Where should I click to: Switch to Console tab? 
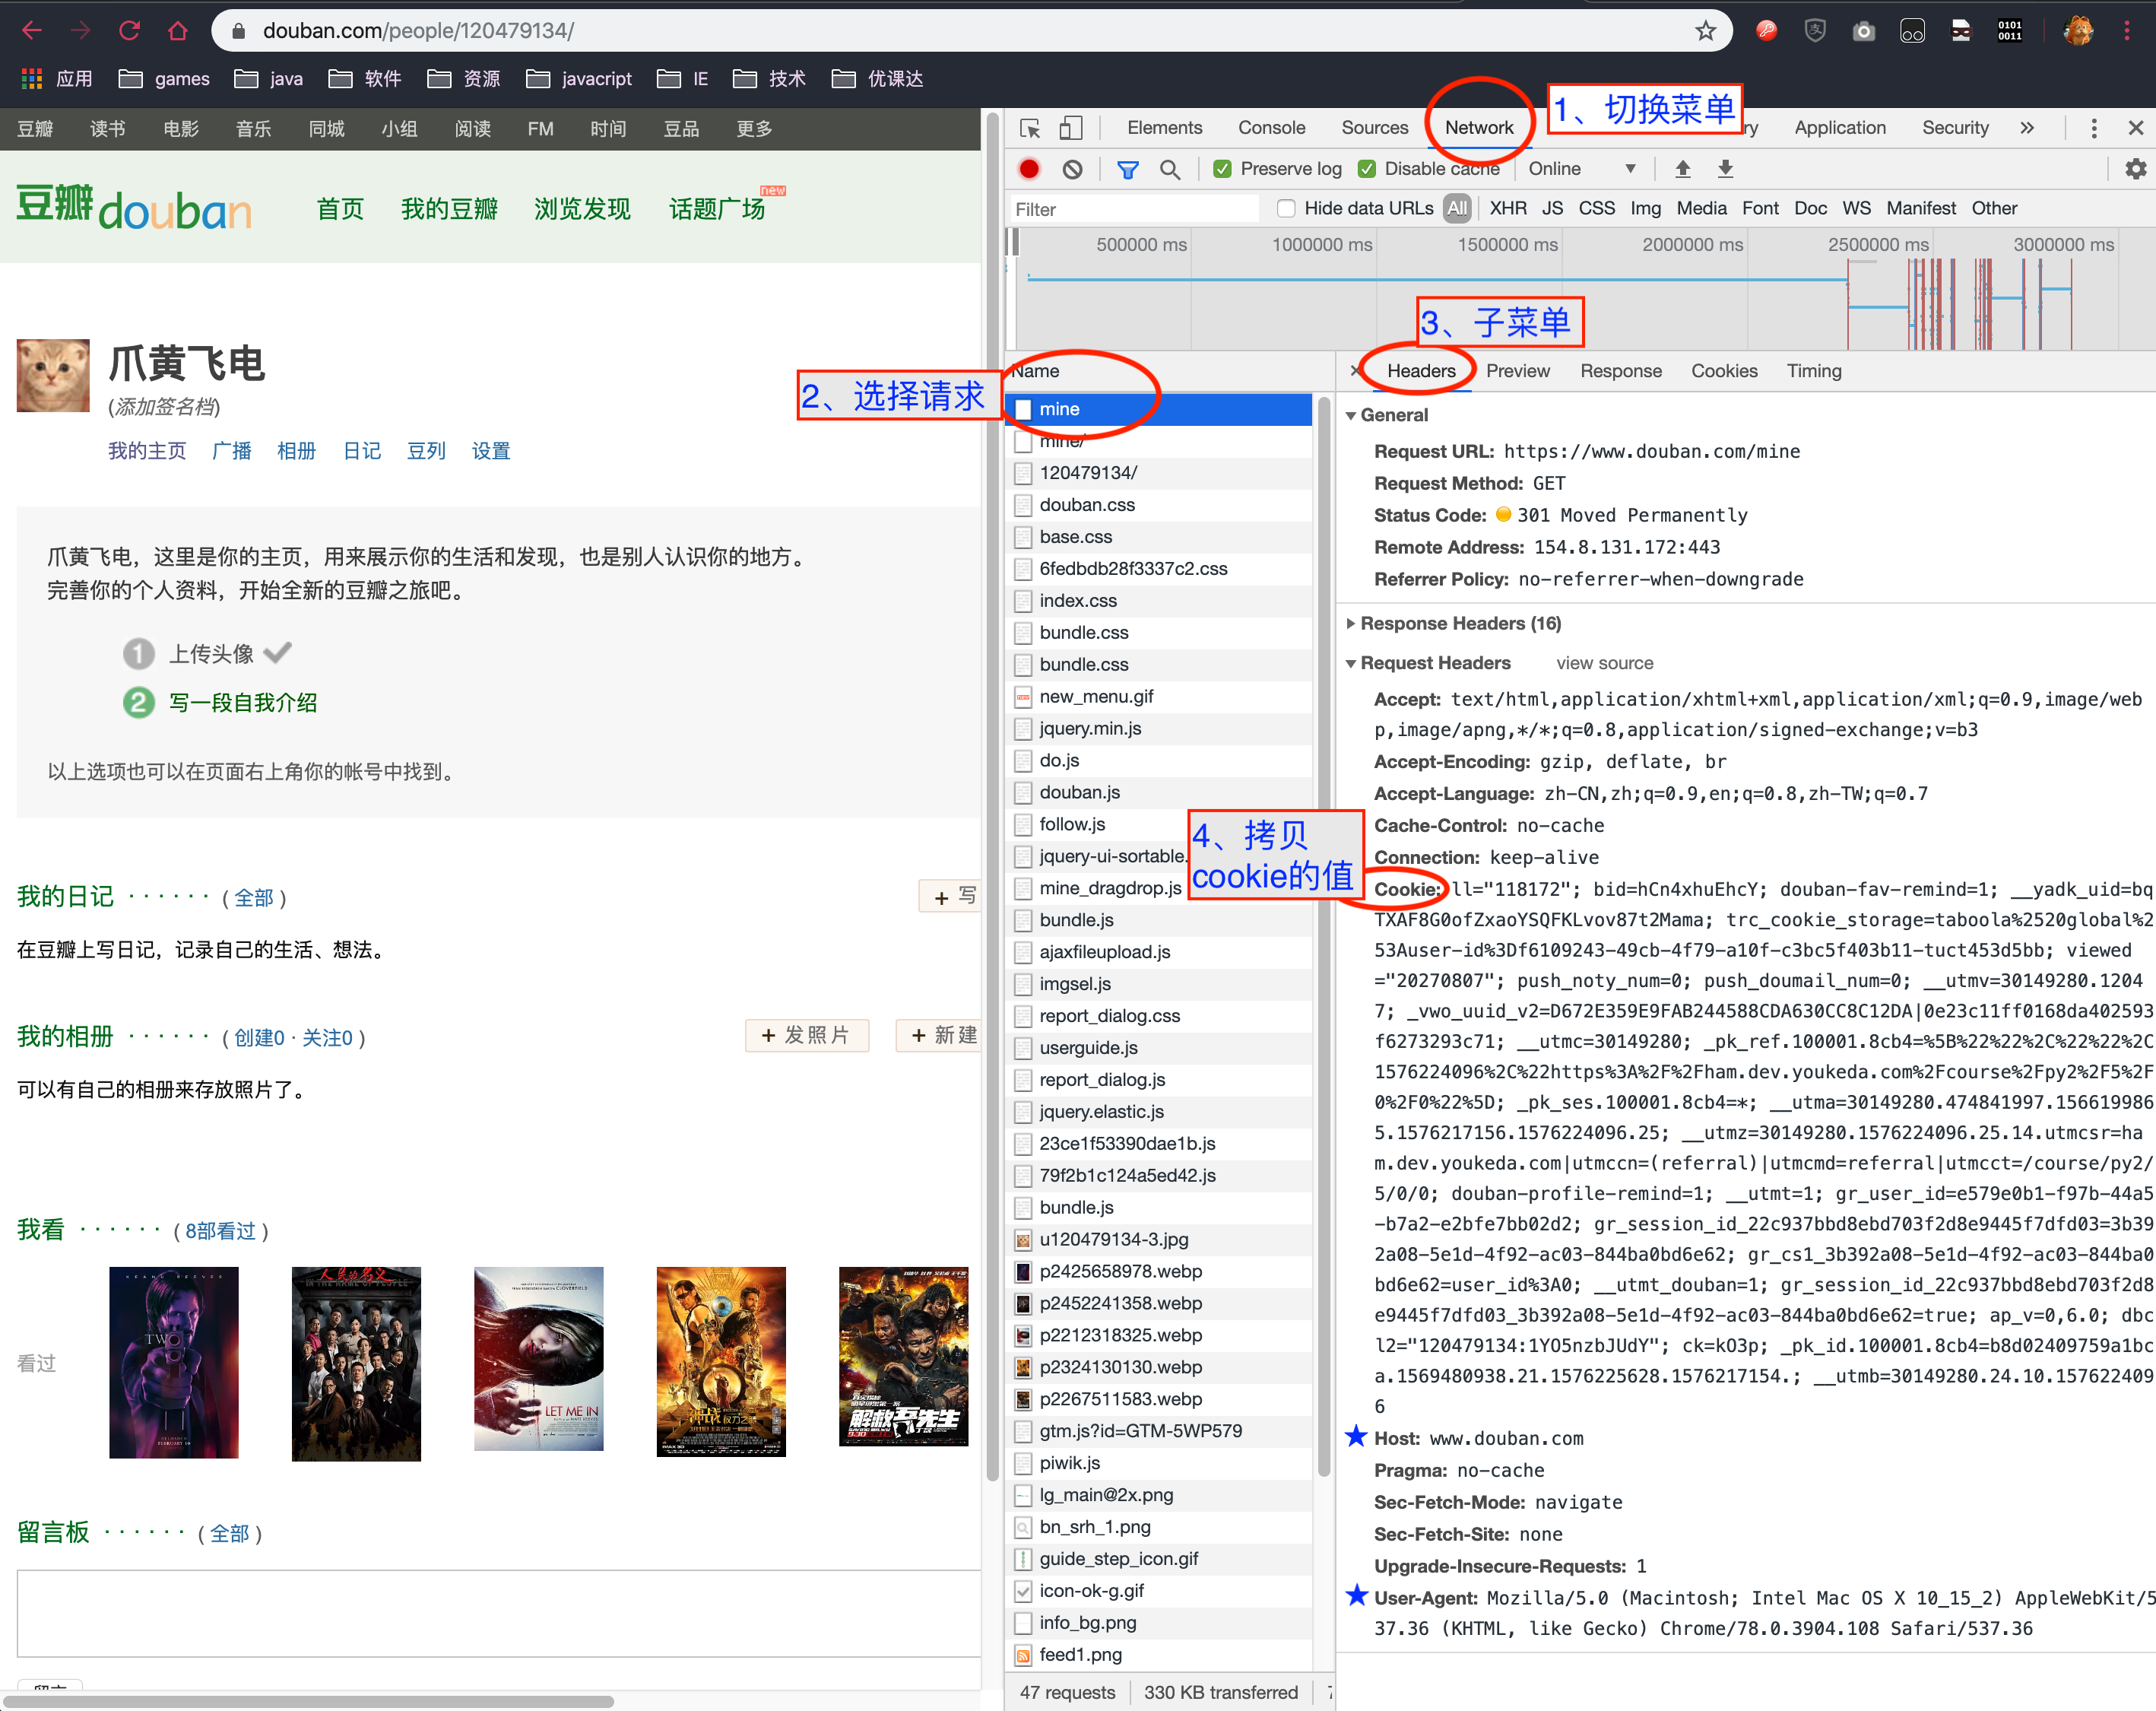1271,128
